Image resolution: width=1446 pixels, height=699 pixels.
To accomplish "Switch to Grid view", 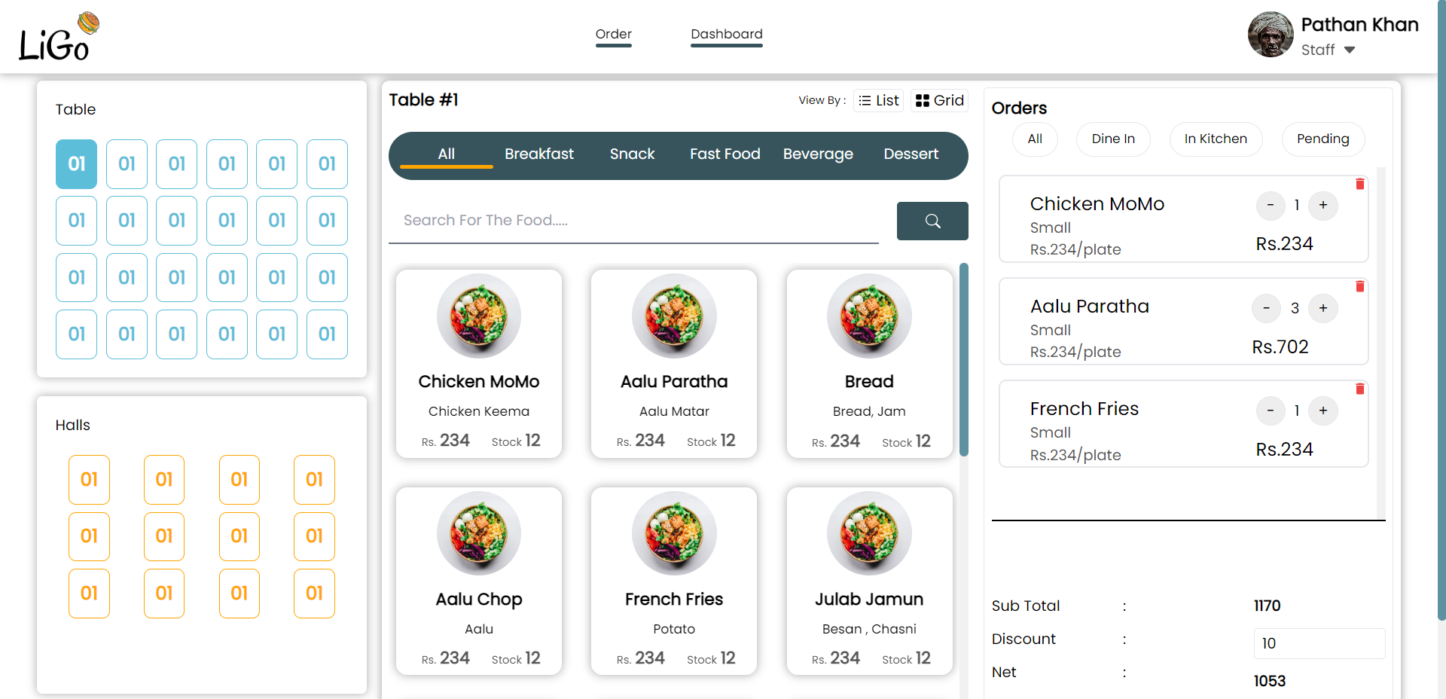I will pos(938,99).
